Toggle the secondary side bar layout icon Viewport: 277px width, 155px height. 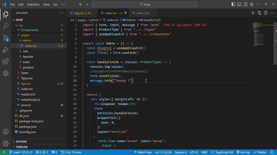pyautogui.click(x=245, y=4)
